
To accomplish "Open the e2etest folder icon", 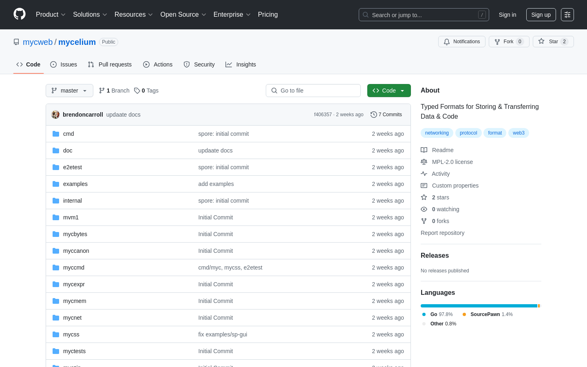I will click(56, 167).
